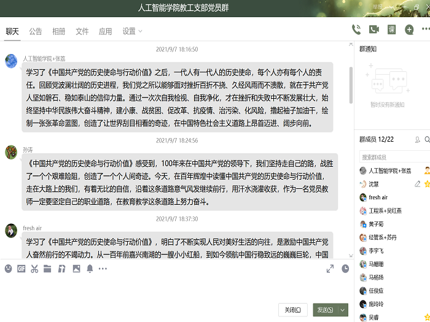Click the 发送(S) button

tap(326, 310)
